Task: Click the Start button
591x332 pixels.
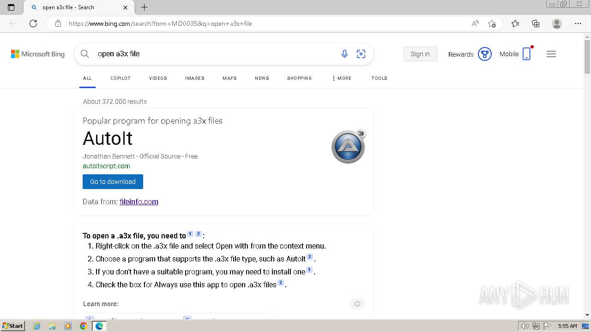Action: 12,326
